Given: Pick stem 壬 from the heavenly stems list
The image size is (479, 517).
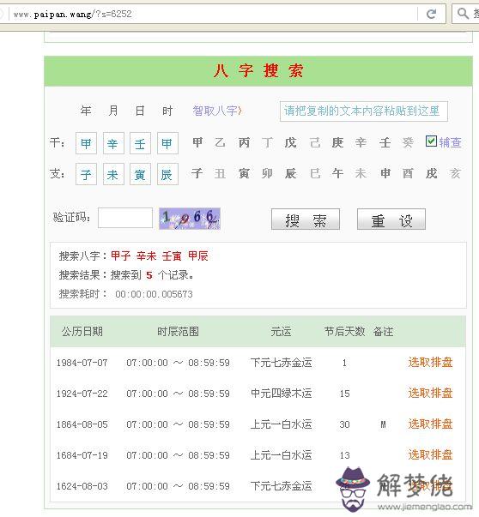Looking at the screenshot, I should pos(385,142).
